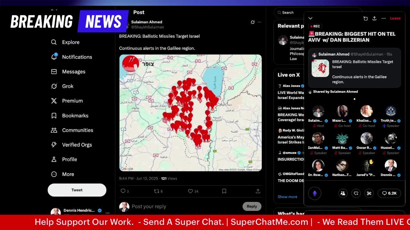Screen dimensions: 410x230
Task: Click the Leave button in the Space
Action: tap(395, 18)
